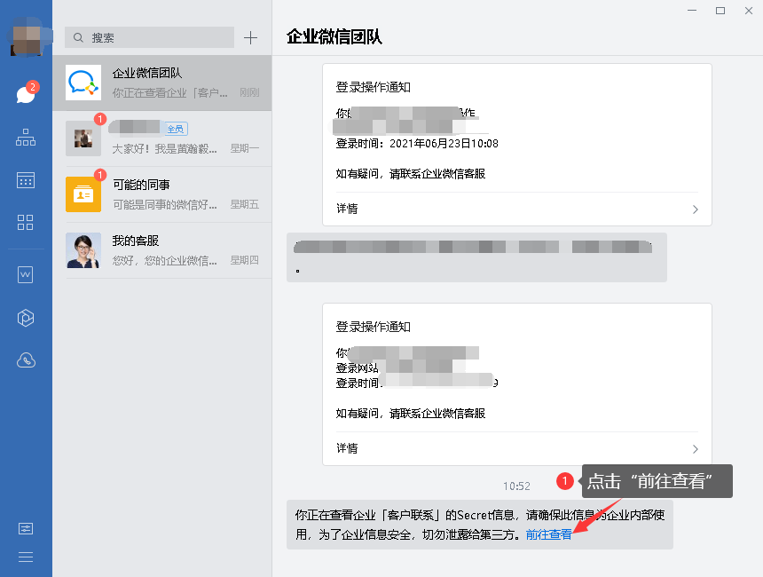Open the cloud phone meeting icon
The image size is (763, 577).
pyautogui.click(x=26, y=360)
